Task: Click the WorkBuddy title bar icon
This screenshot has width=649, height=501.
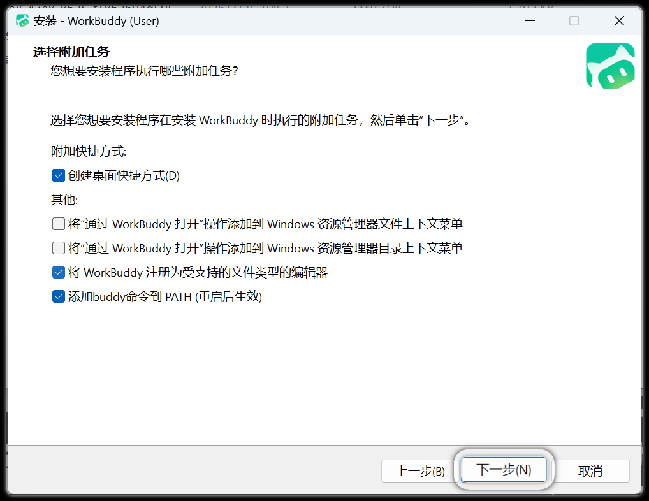Action: 22,20
